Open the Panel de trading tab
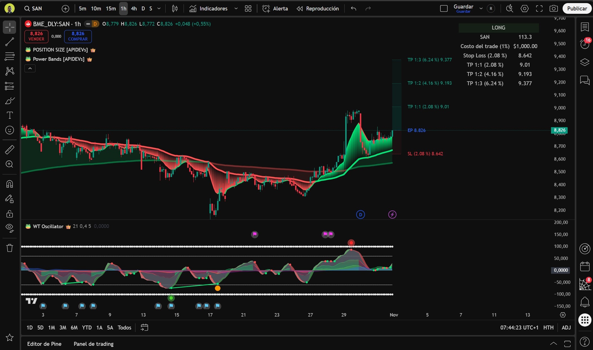This screenshot has width=593, height=350. pos(93,344)
